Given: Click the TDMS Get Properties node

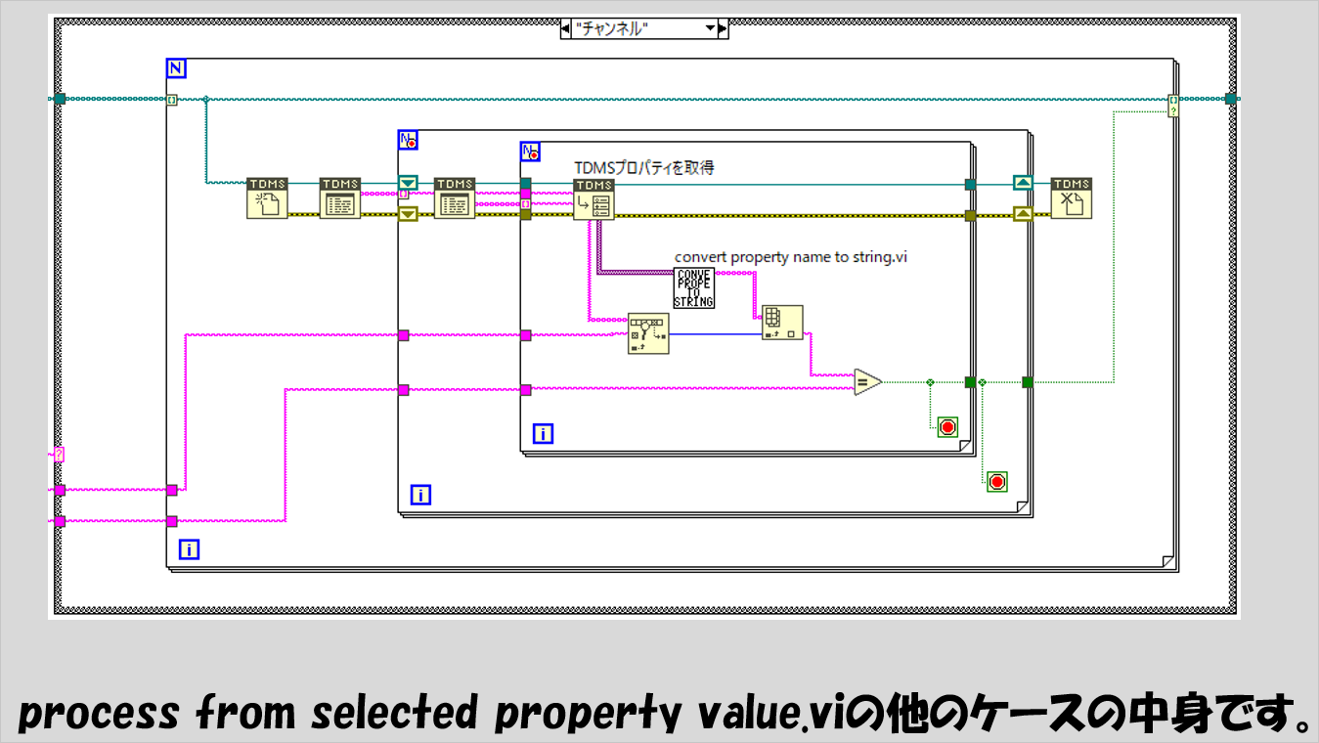Looking at the screenshot, I should (594, 199).
